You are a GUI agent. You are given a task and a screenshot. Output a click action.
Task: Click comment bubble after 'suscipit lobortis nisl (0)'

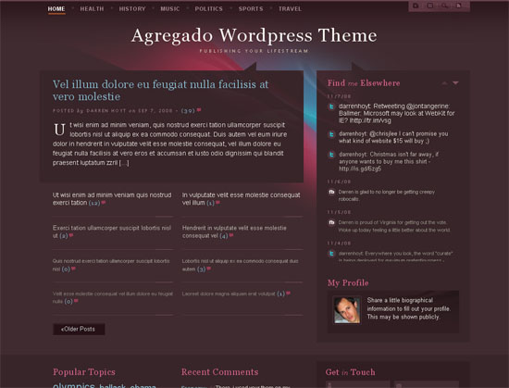click(x=73, y=269)
